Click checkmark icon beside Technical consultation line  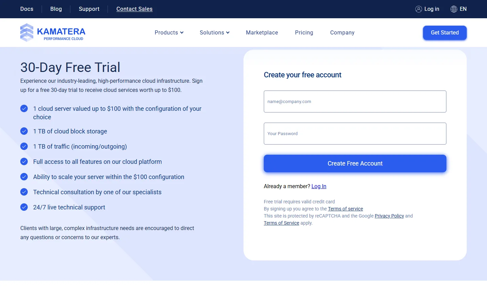click(x=24, y=192)
